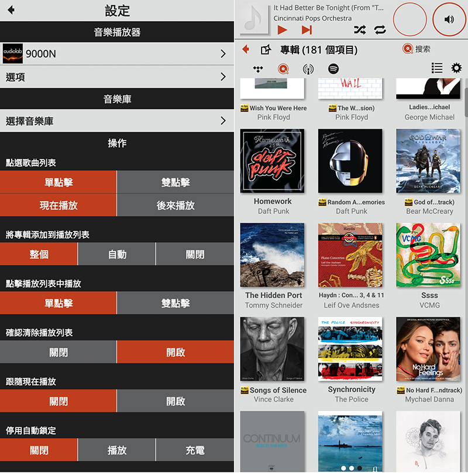Select 充電 under 停用自動鎖定

tap(194, 450)
